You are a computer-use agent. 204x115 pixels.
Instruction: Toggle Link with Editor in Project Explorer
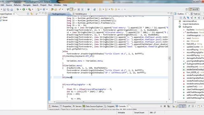32,14
